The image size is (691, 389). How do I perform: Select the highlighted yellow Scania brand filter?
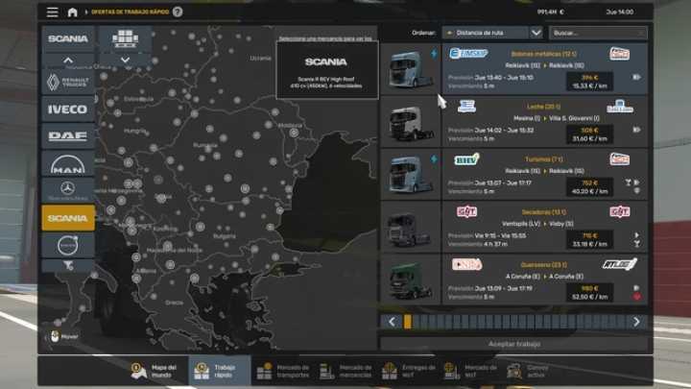68,217
